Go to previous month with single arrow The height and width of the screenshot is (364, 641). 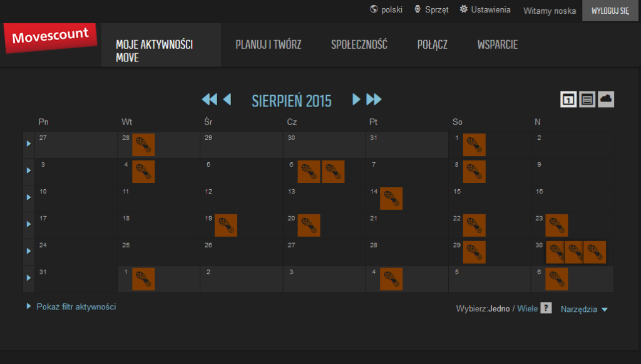(x=227, y=99)
